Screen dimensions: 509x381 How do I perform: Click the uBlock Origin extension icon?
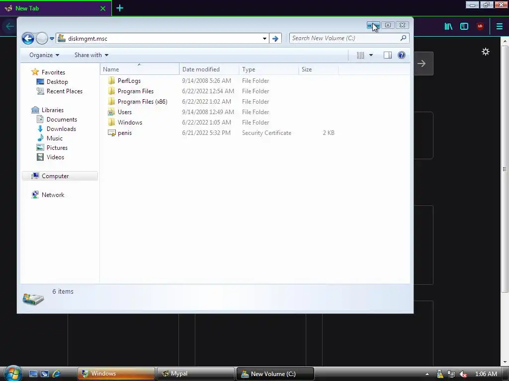click(x=480, y=26)
